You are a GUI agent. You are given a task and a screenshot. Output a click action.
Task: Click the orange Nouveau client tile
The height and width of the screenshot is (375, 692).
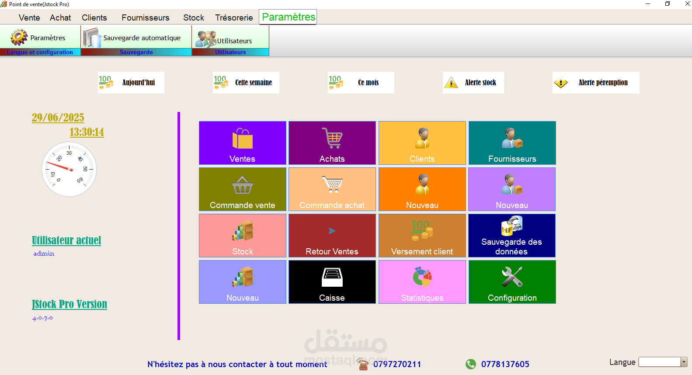pyautogui.click(x=422, y=189)
